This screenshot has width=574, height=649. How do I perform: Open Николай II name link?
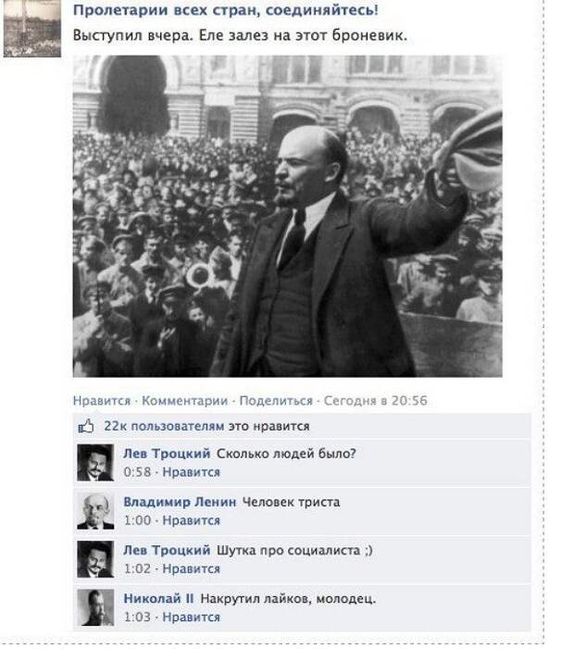(x=158, y=598)
